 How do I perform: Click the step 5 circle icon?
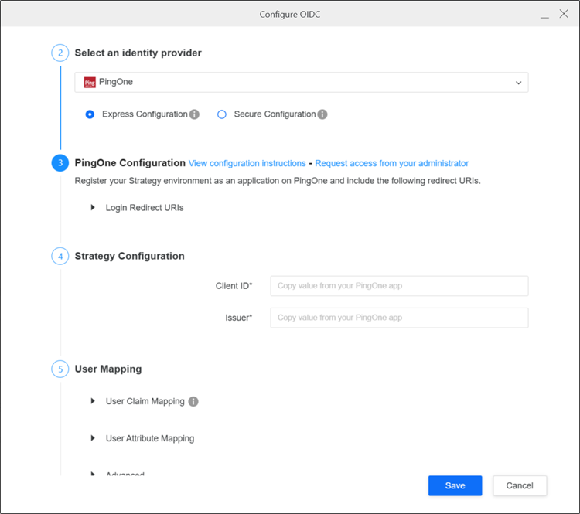point(60,369)
